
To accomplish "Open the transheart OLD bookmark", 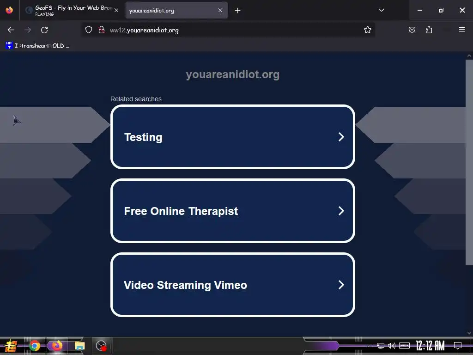I will point(38,46).
